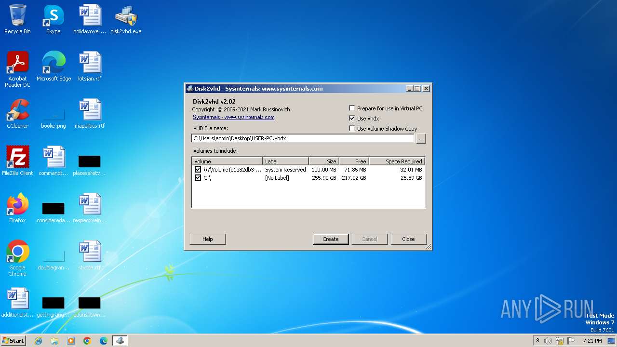
Task: Sort by the Free column header
Action: click(354, 161)
